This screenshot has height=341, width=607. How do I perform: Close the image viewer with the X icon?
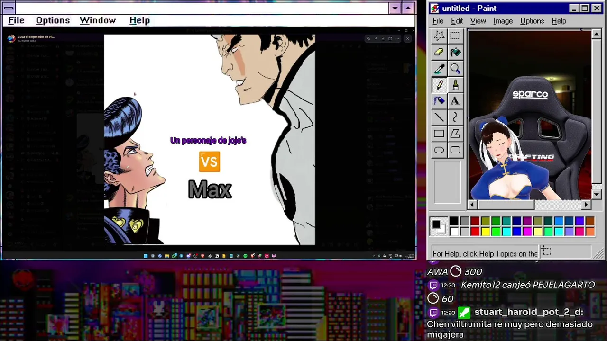click(x=408, y=39)
